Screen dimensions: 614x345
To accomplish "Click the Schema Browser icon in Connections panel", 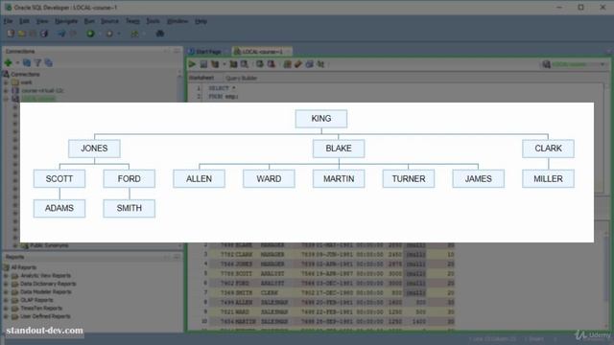I will pos(49,62).
